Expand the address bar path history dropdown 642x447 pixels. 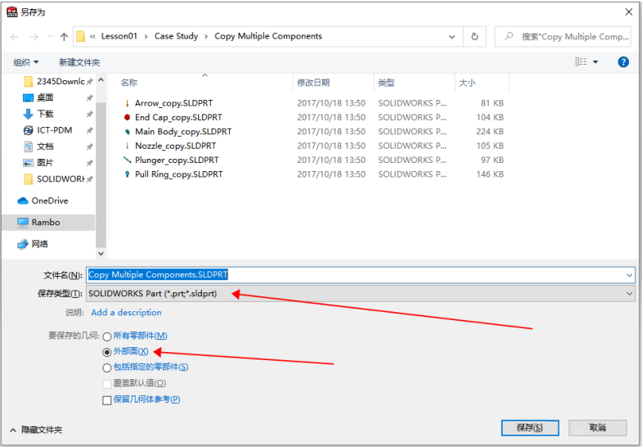[x=452, y=37]
